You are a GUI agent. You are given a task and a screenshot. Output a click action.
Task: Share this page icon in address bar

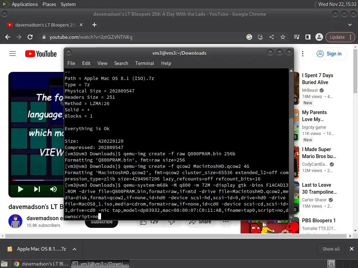point(271,37)
